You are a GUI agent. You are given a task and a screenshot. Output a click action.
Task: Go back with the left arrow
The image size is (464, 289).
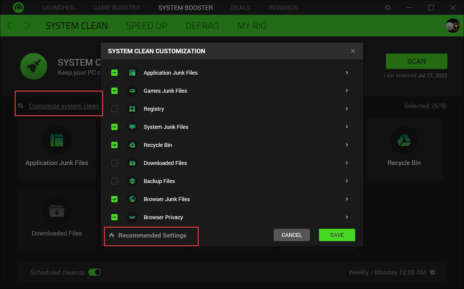coord(9,26)
